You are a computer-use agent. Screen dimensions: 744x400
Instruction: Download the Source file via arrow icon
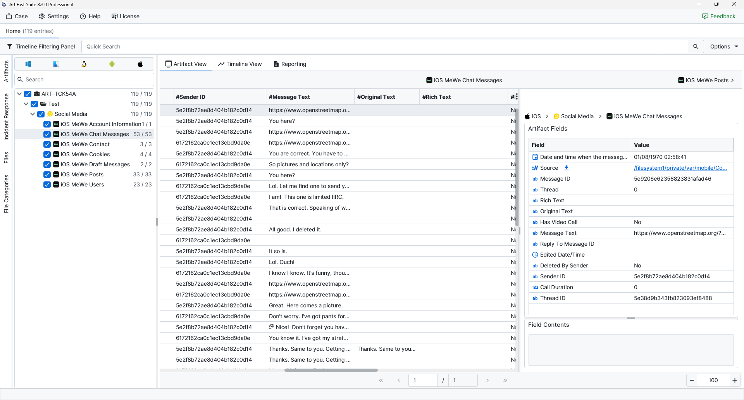[x=567, y=168]
